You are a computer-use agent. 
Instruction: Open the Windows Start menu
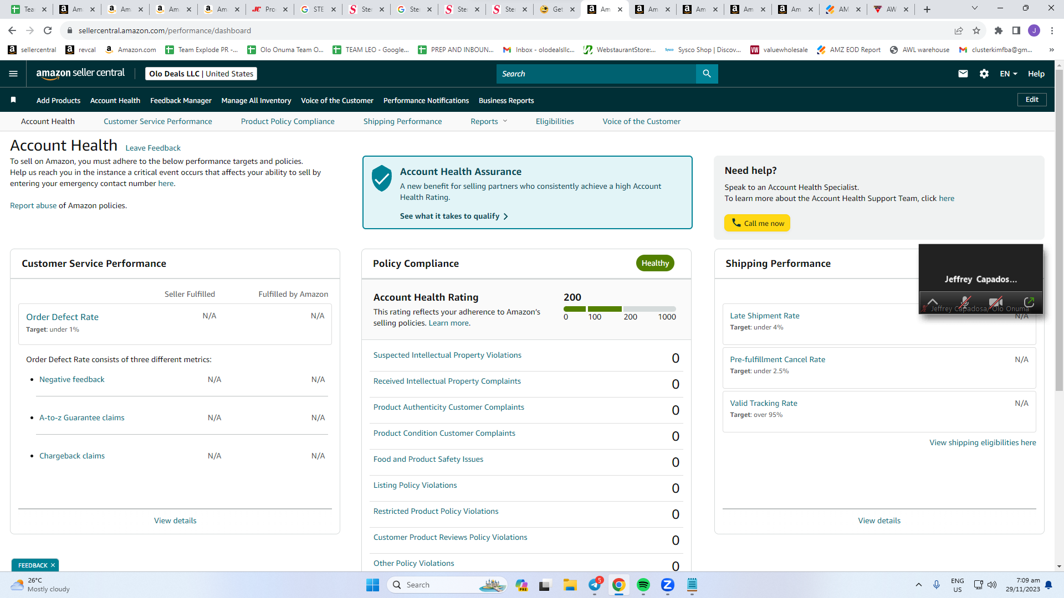point(372,585)
